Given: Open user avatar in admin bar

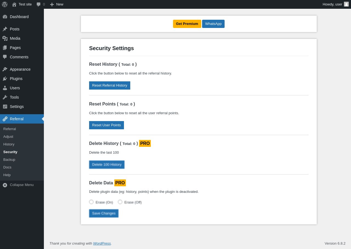Looking at the screenshot, I should point(346,4).
